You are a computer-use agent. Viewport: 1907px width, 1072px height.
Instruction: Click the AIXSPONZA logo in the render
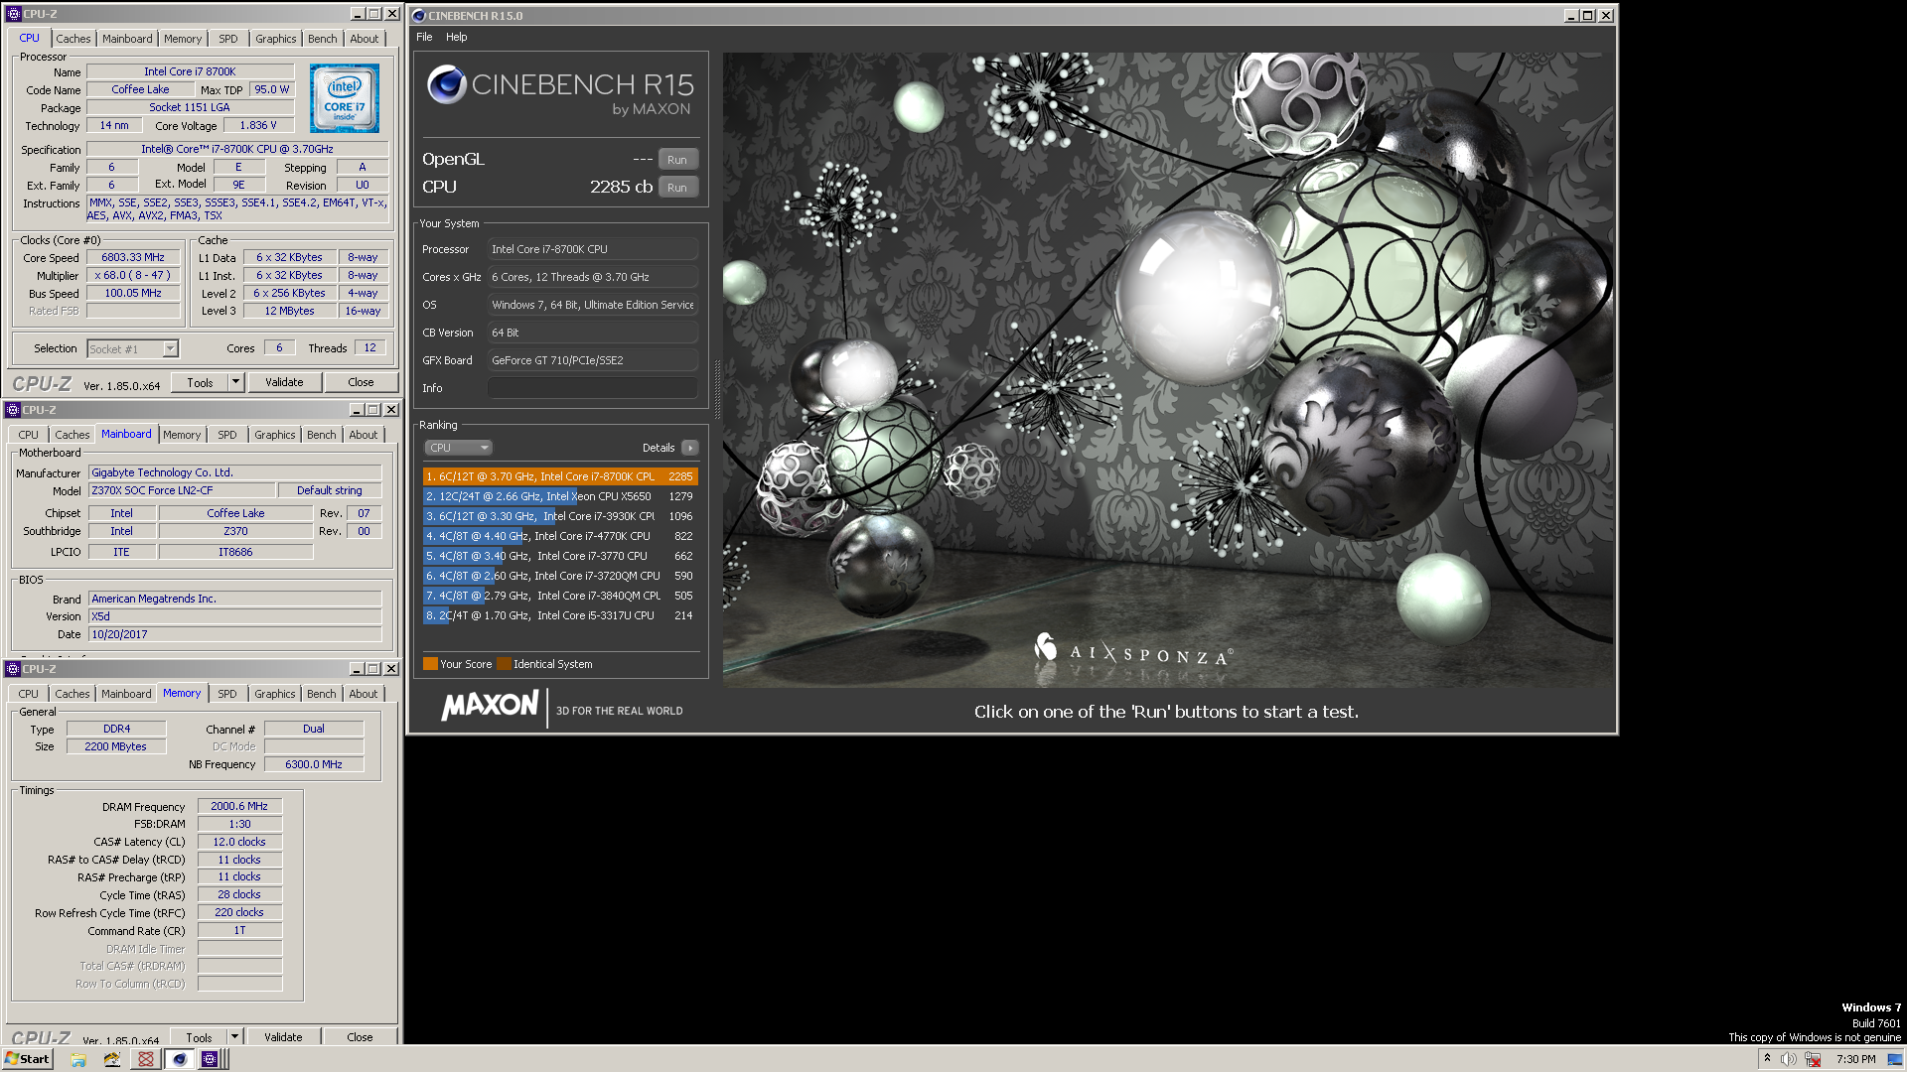click(1133, 651)
